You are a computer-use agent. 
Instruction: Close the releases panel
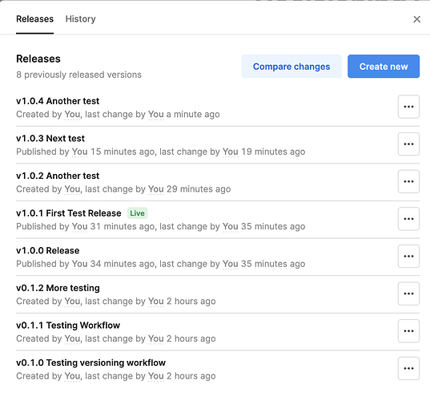point(417,19)
